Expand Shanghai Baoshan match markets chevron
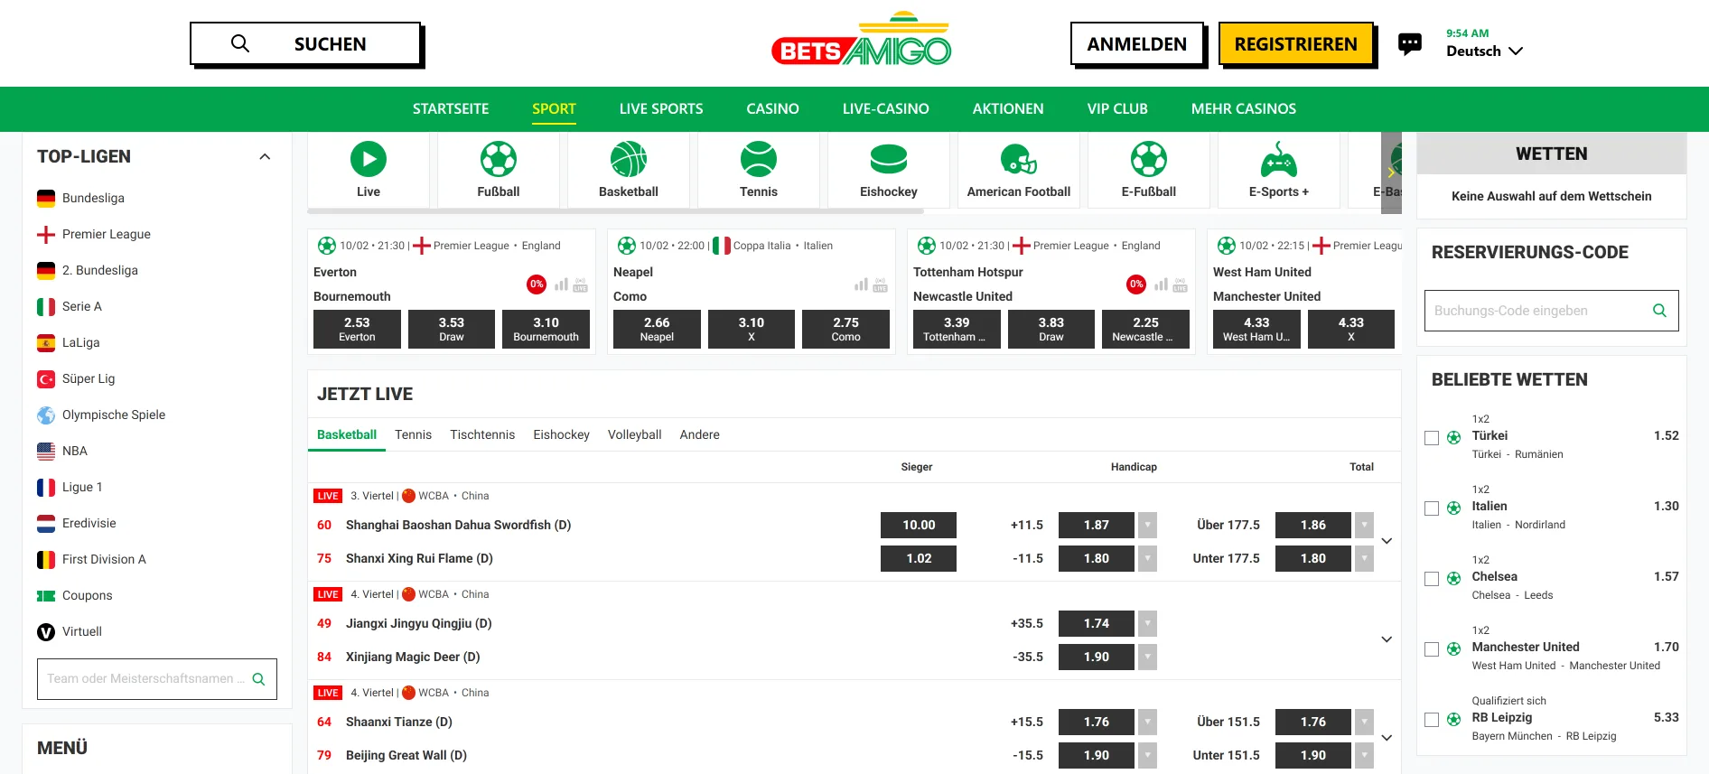Screen dimensions: 1709x774 coord(1387,541)
